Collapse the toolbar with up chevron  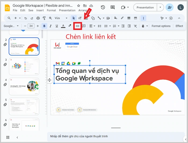(179, 18)
